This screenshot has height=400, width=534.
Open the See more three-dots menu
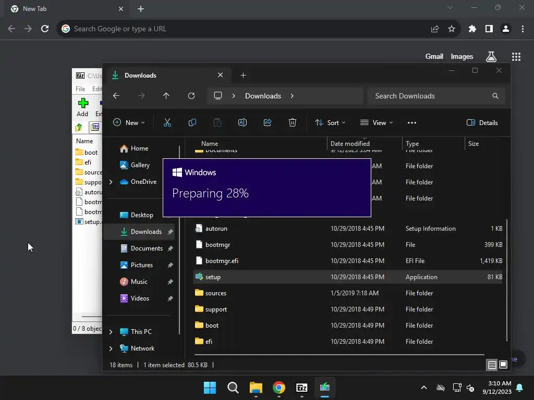[412, 123]
